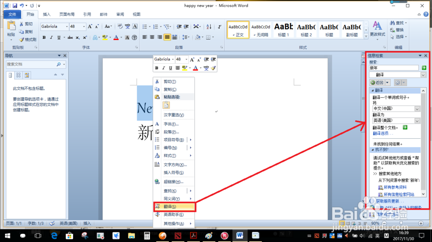Screen dimensions: 432x242
Task: Click the zoom slider at bottom right
Action: click(401, 223)
